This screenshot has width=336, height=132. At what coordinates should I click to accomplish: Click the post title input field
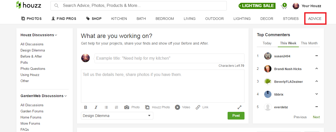point(169,58)
